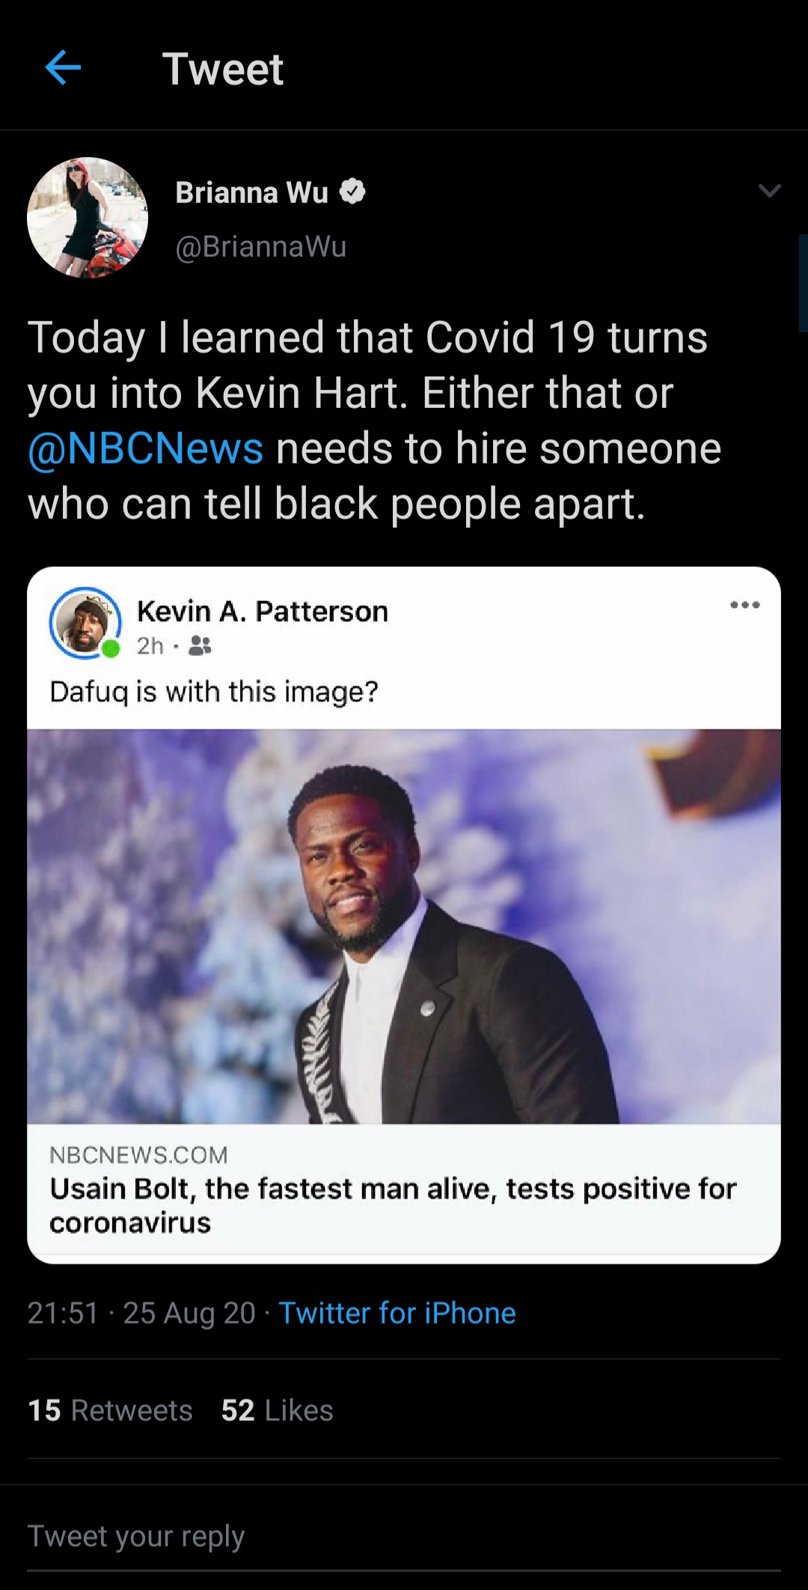Image resolution: width=808 pixels, height=1590 pixels.
Task: Click the Kevin A. Patterson name
Action: point(263,611)
